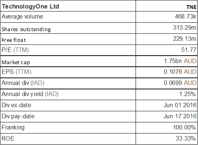
Task: Click the ROE 33.33% value
Action: point(186,138)
